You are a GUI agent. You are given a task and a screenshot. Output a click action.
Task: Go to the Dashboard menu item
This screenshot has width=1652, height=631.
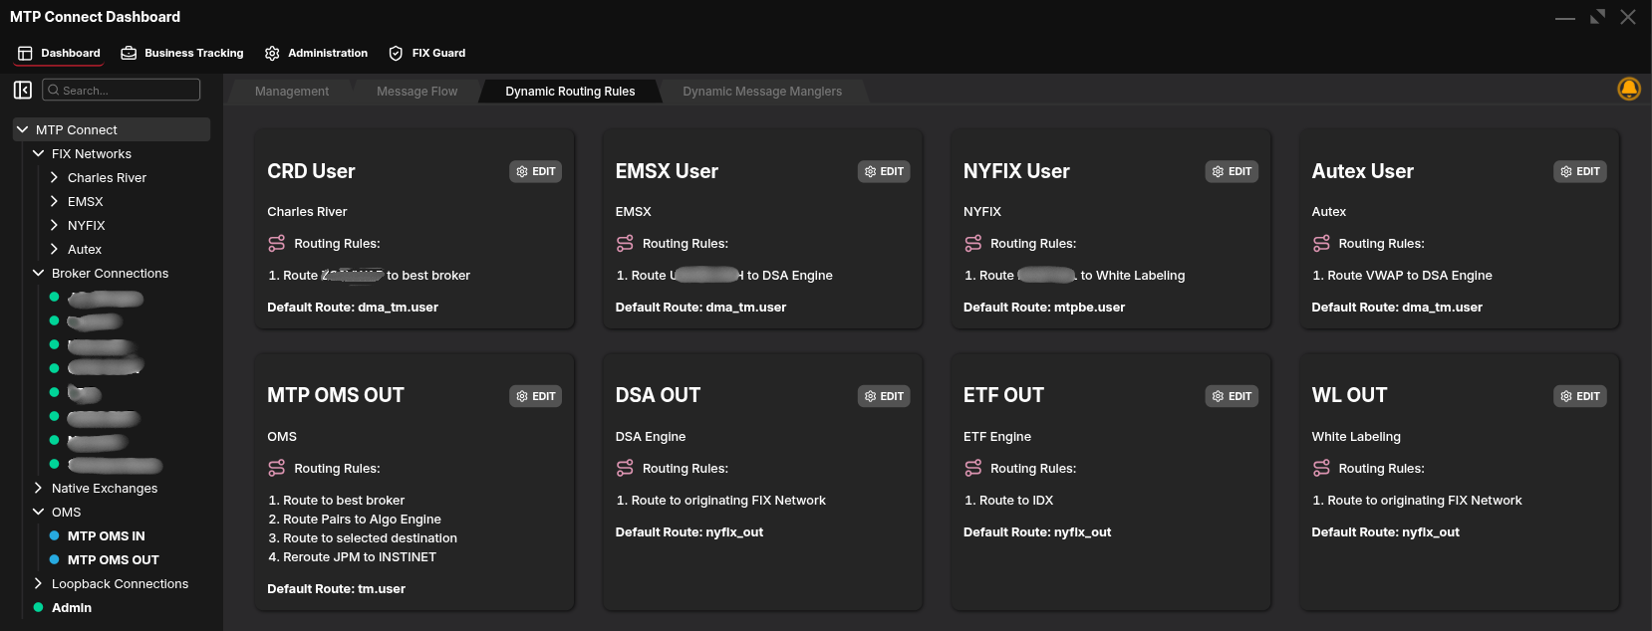59,53
